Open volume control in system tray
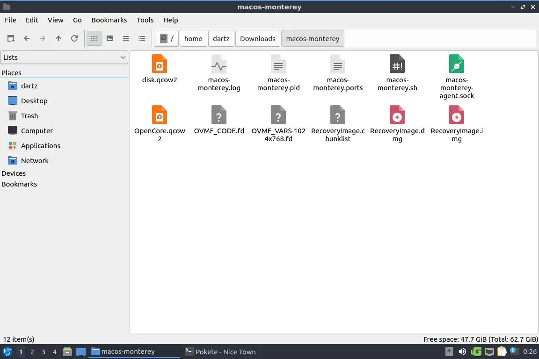Screen dimensions: 539x359 (x=462, y=352)
